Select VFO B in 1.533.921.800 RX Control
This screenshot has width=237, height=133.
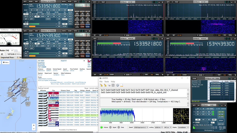pyautogui.click(x=26, y=17)
